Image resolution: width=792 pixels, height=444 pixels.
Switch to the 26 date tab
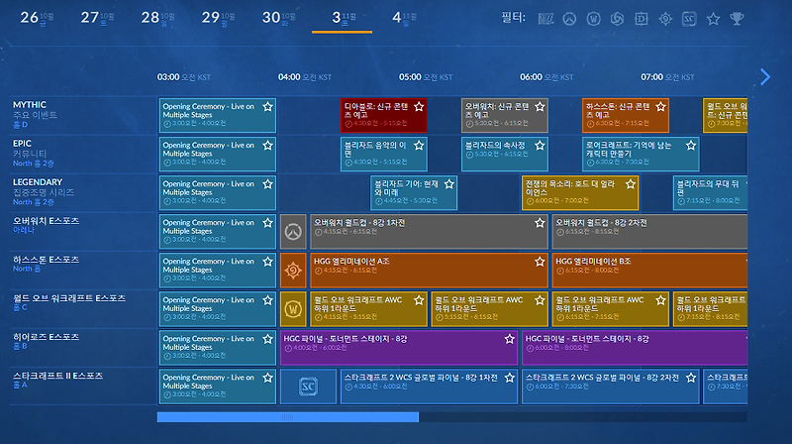point(37,18)
